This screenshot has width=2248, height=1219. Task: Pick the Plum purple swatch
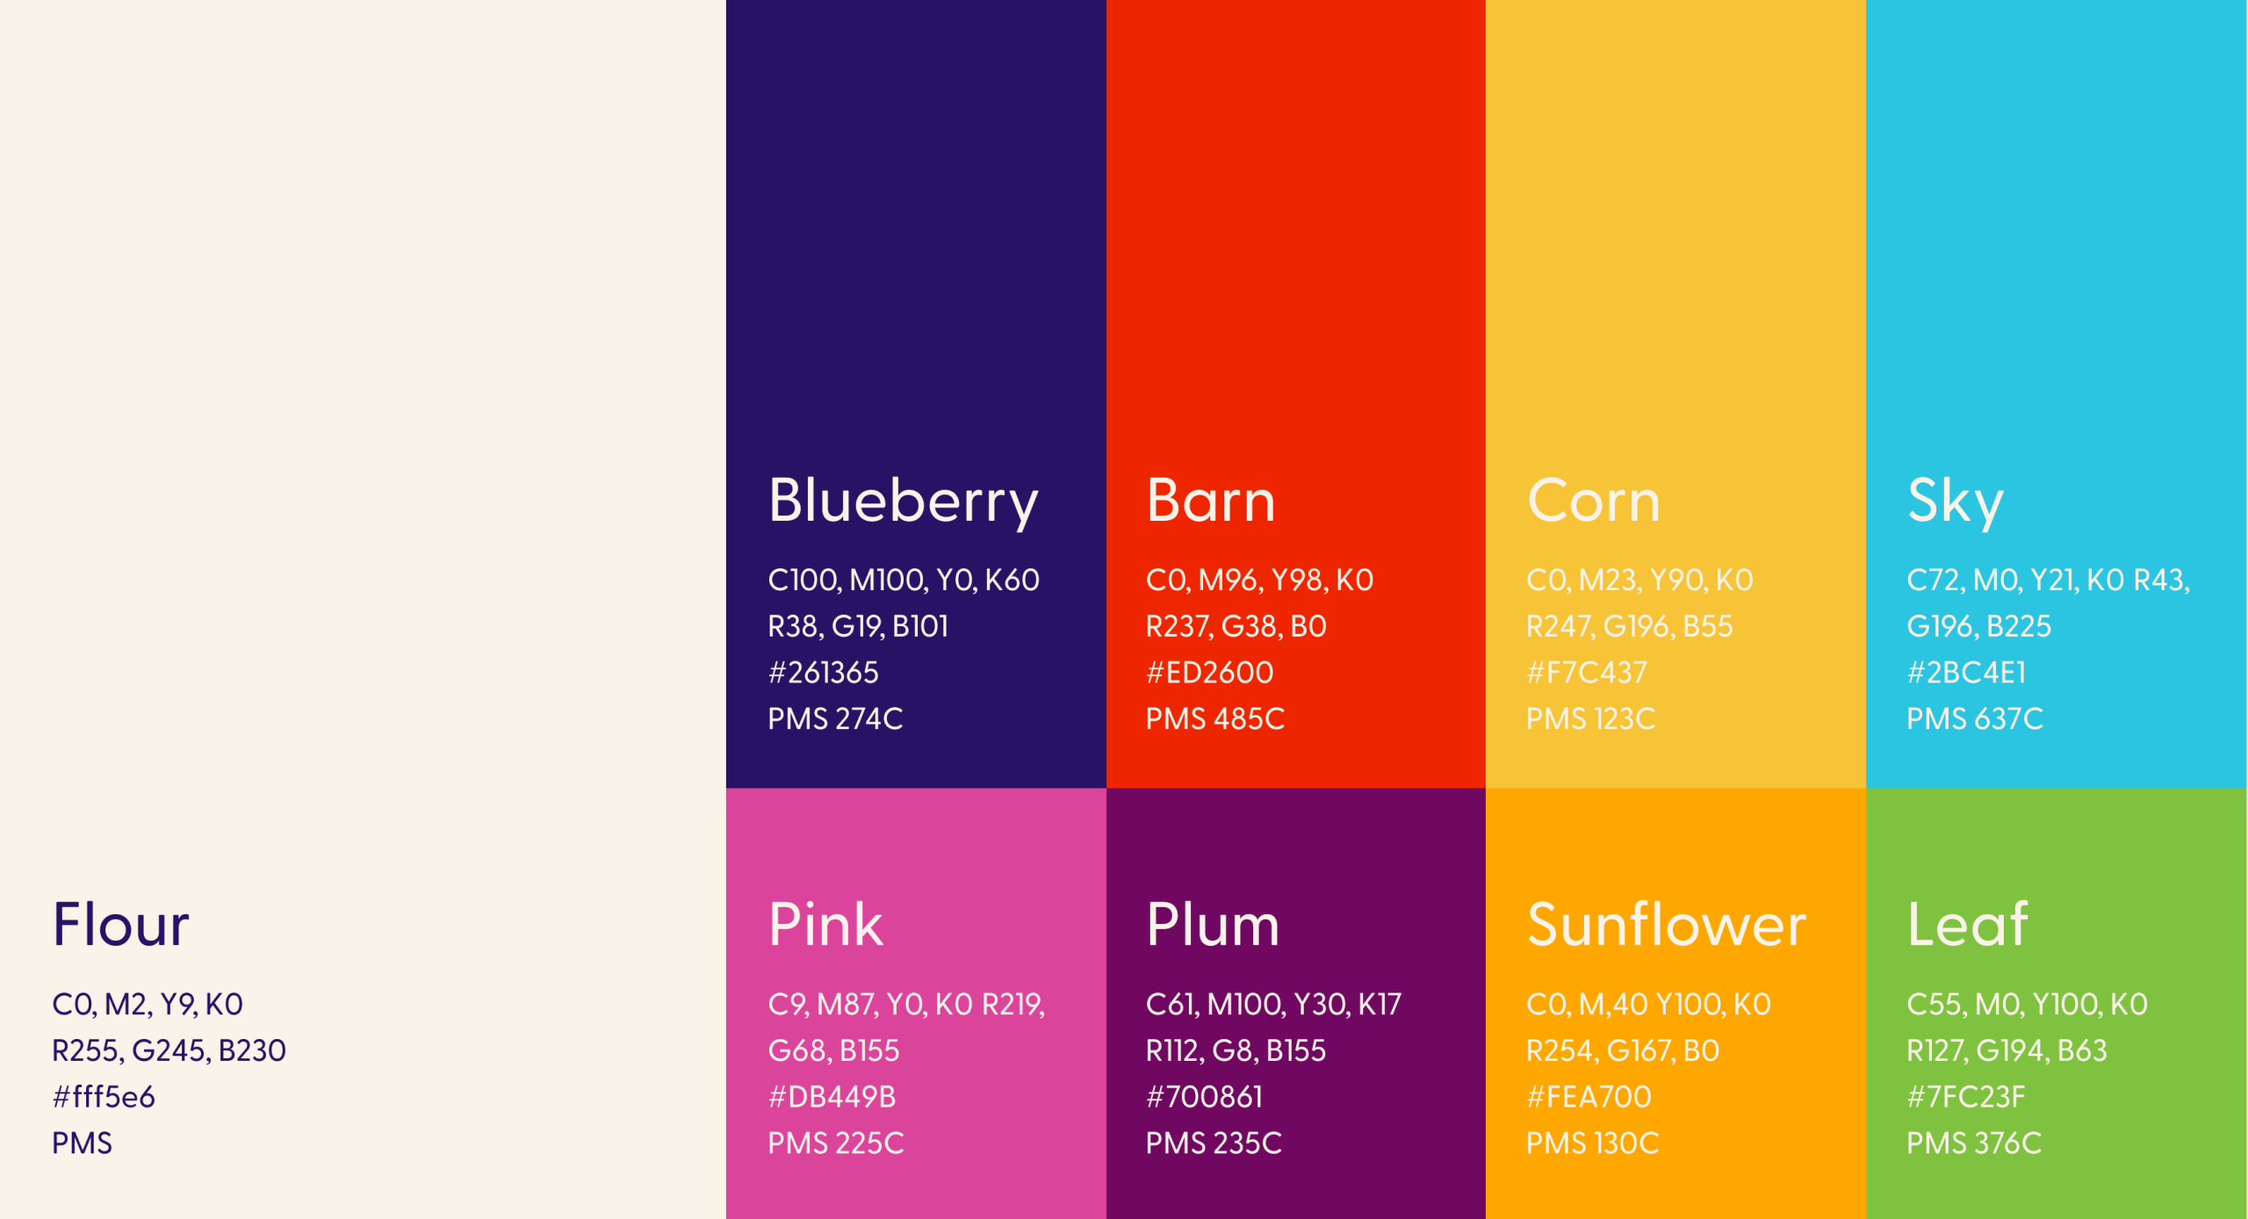1296,1003
